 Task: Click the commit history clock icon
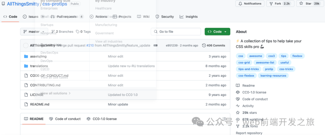(204, 46)
